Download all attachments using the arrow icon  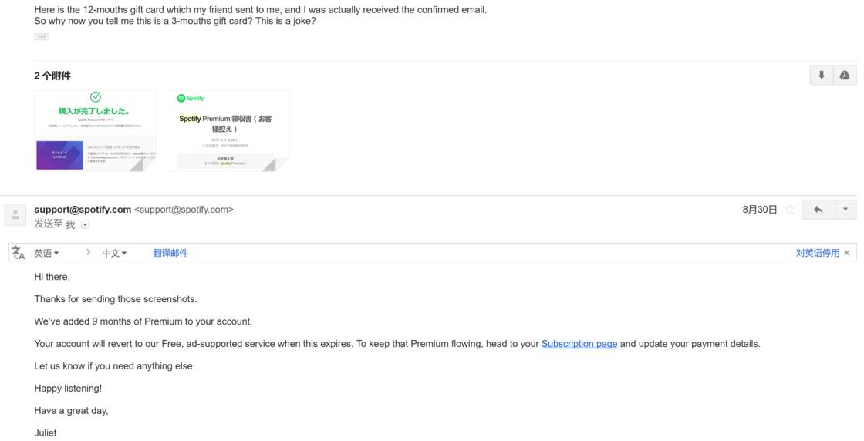(x=822, y=75)
